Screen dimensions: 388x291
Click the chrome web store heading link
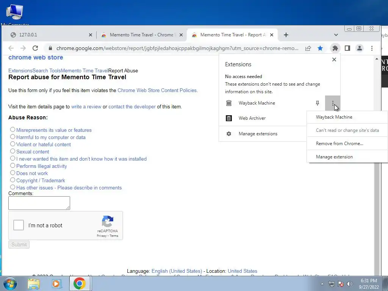(36, 58)
